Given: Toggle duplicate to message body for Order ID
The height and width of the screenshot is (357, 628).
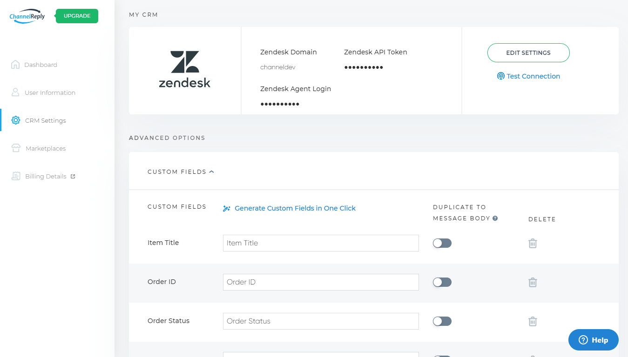Looking at the screenshot, I should click(x=442, y=282).
